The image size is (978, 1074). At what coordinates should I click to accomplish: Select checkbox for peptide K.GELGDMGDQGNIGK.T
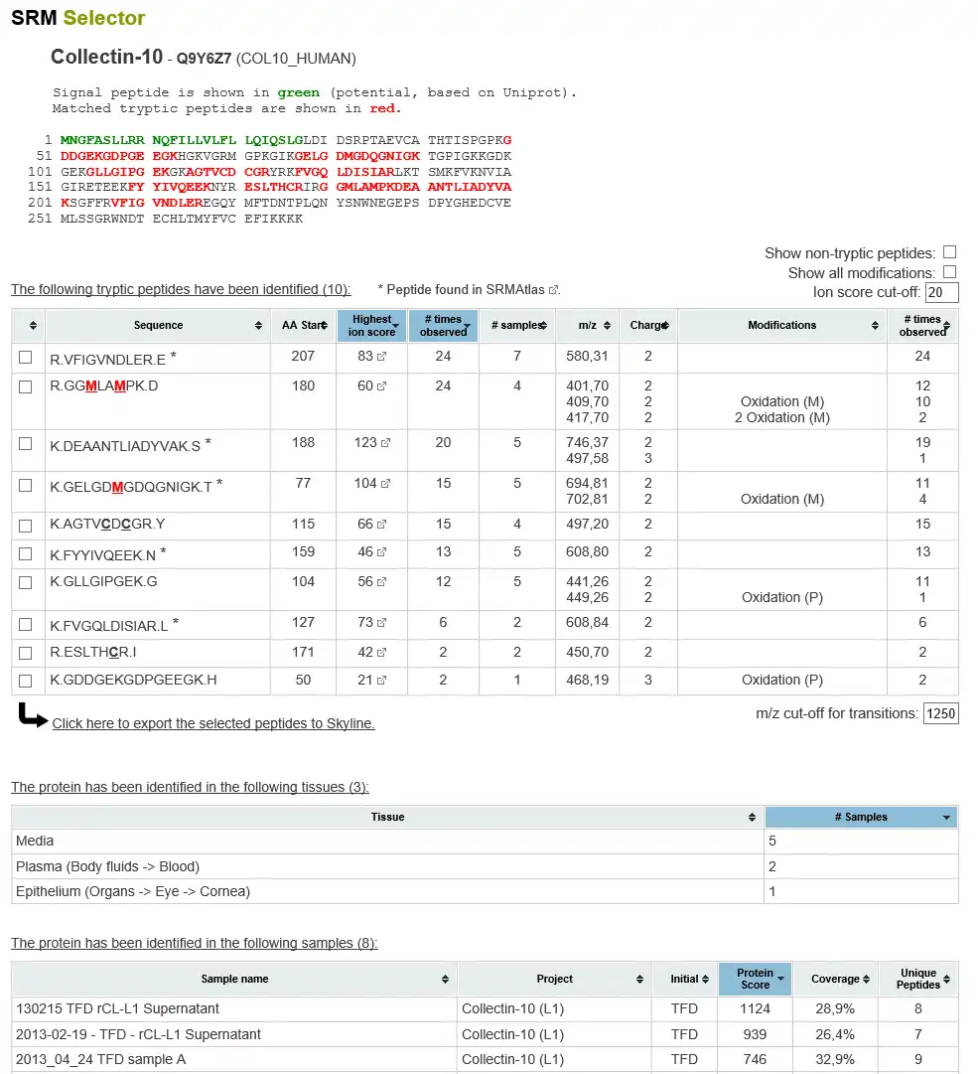coord(26,485)
